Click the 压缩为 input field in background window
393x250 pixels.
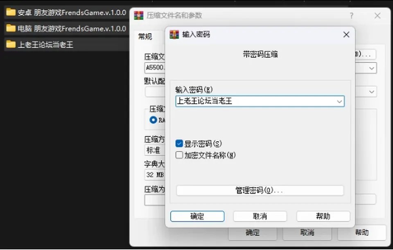tap(155, 200)
